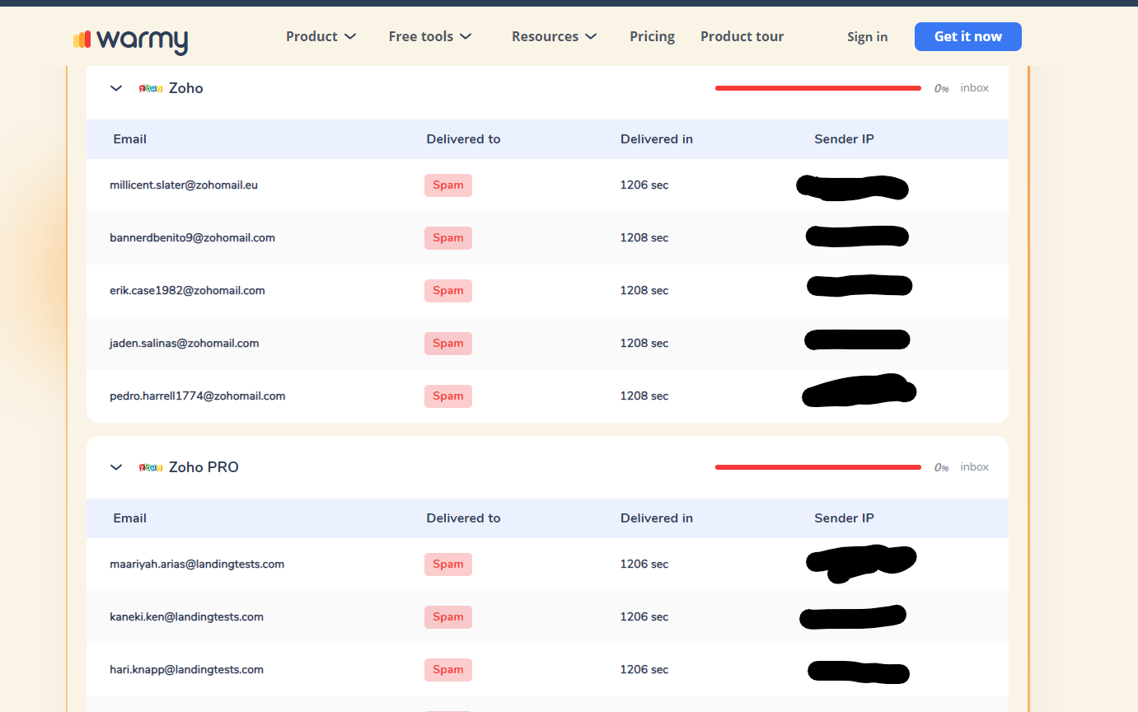The image size is (1138, 712).
Task: Click the Sign in link
Action: click(868, 36)
